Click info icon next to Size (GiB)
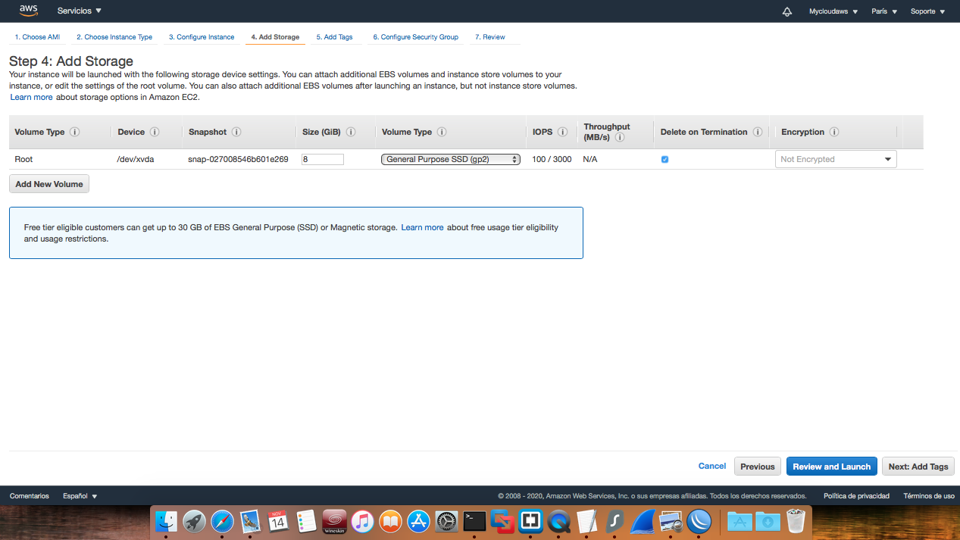This screenshot has width=960, height=540. coord(351,132)
